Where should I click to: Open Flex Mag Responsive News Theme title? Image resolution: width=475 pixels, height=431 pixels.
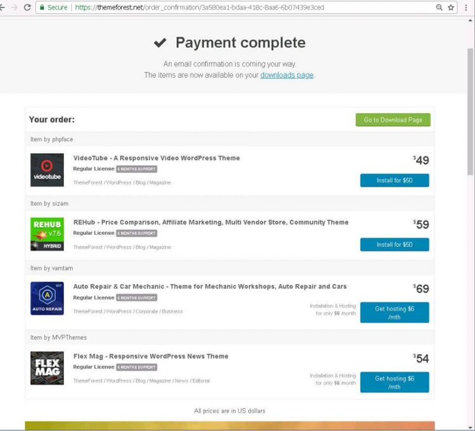tap(151, 356)
